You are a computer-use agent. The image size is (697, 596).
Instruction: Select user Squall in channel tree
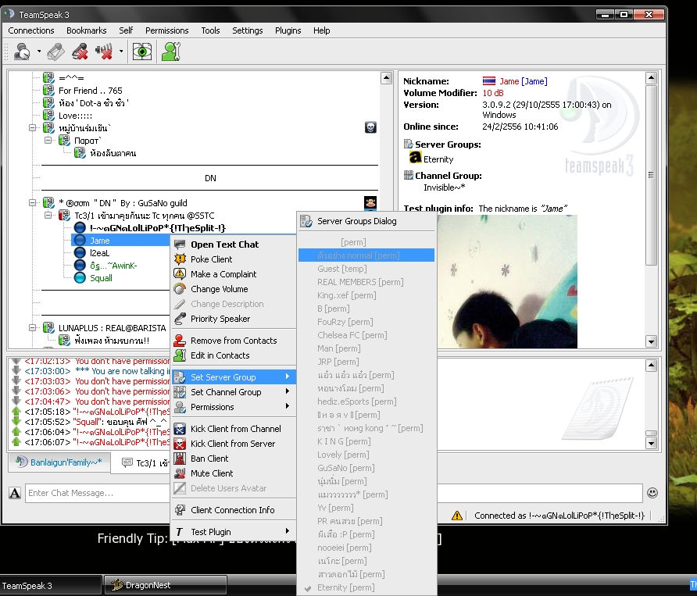(101, 278)
